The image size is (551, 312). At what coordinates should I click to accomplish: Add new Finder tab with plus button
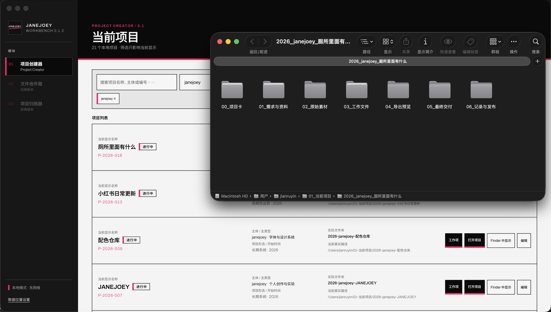tap(537, 61)
